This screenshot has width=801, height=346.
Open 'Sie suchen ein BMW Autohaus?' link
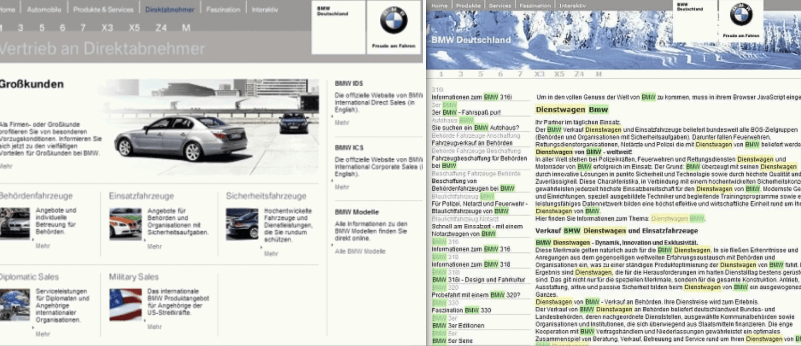pos(475,128)
